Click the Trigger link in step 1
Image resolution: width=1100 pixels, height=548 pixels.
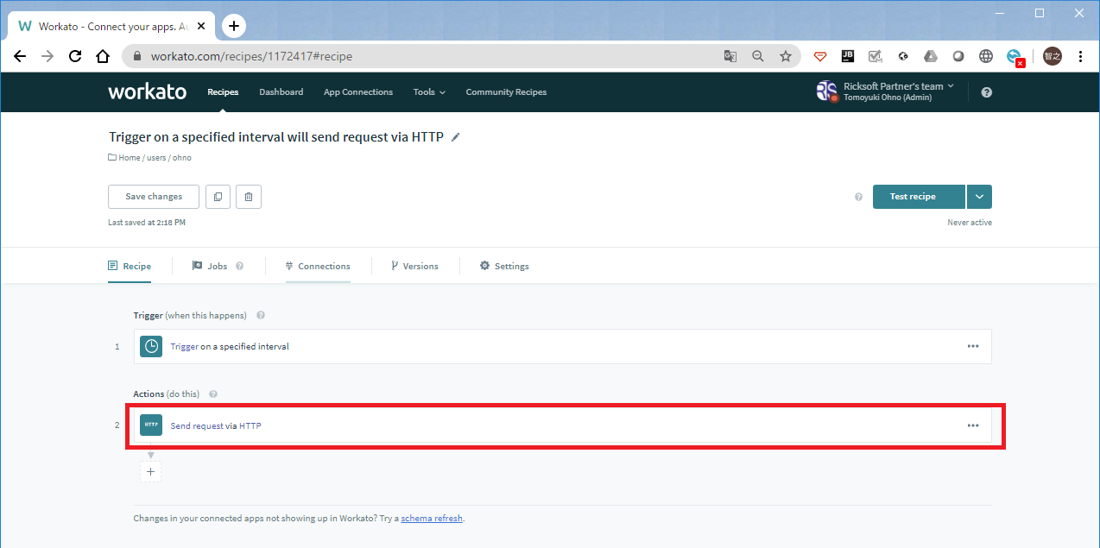pyautogui.click(x=184, y=347)
